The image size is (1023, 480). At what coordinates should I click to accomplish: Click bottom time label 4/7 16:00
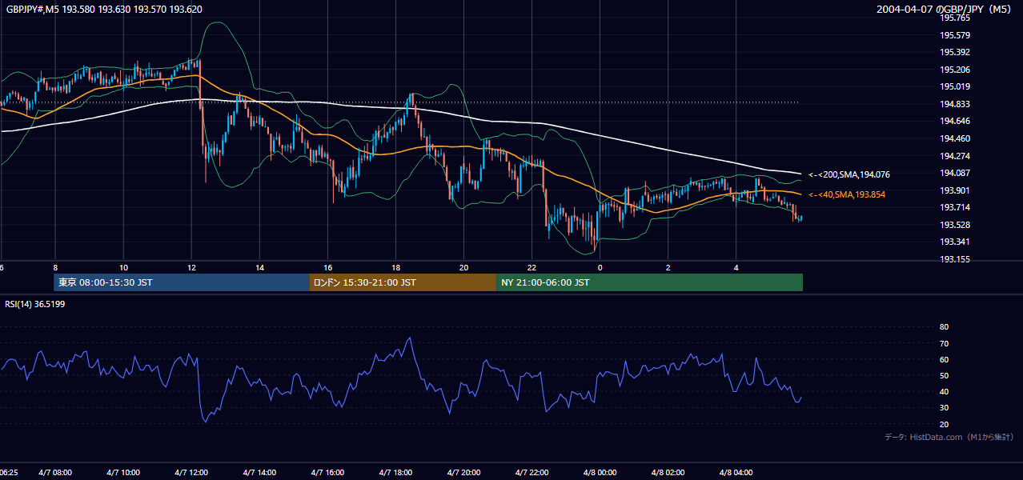tap(327, 473)
